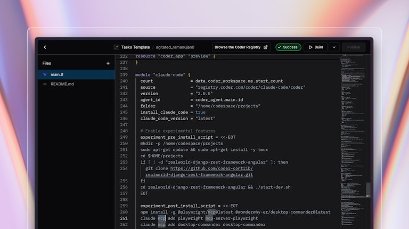The height and width of the screenshot is (229, 409).
Task: Click the npm install -g line
Action: [x=235, y=212]
